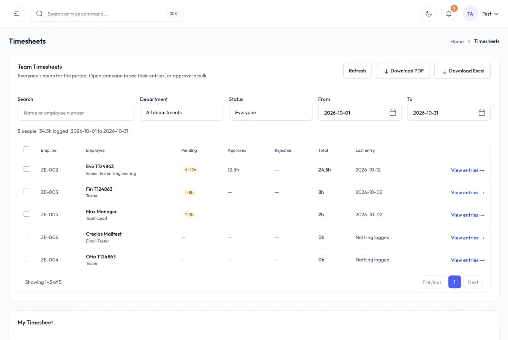
Task: Open the From date calendar icon
Action: pyautogui.click(x=393, y=113)
